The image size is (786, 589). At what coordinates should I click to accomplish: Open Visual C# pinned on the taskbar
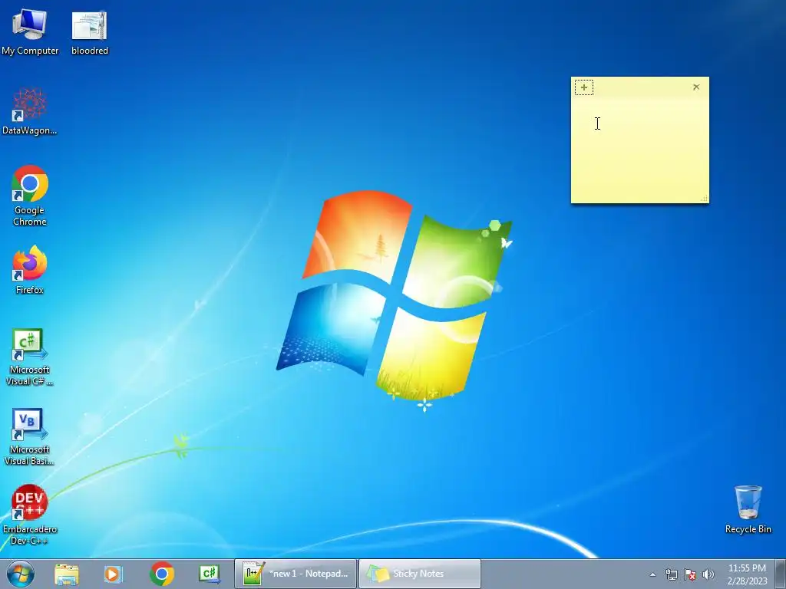tap(209, 574)
